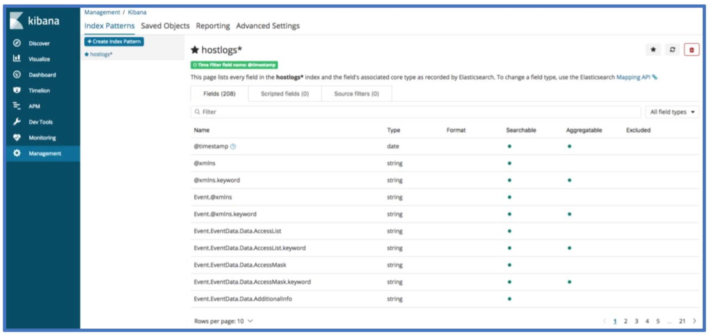Click the date type cell for @timestamp

coord(393,146)
